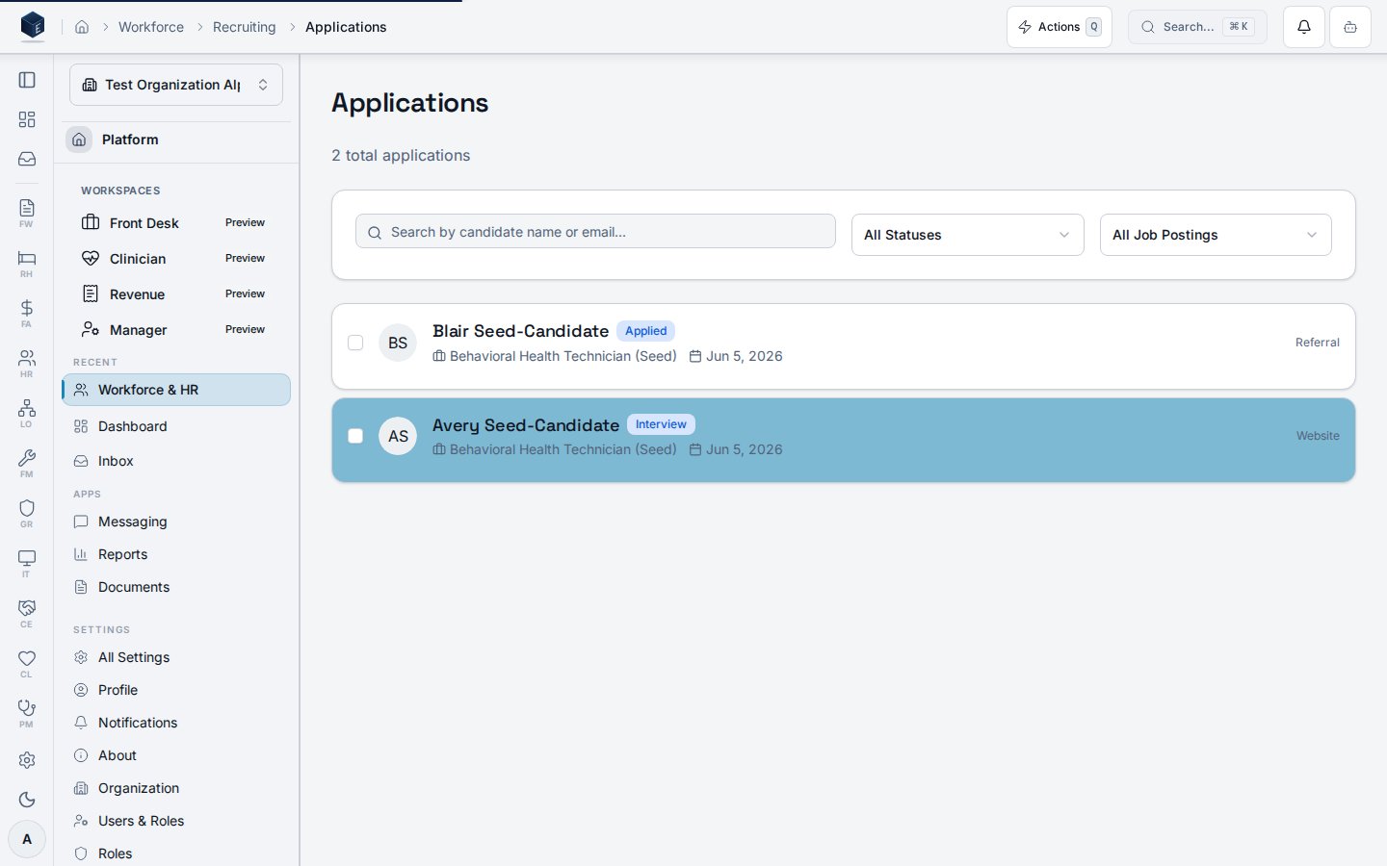Open the settings gear in rail
Screen dimensions: 1387x866
coord(27,760)
